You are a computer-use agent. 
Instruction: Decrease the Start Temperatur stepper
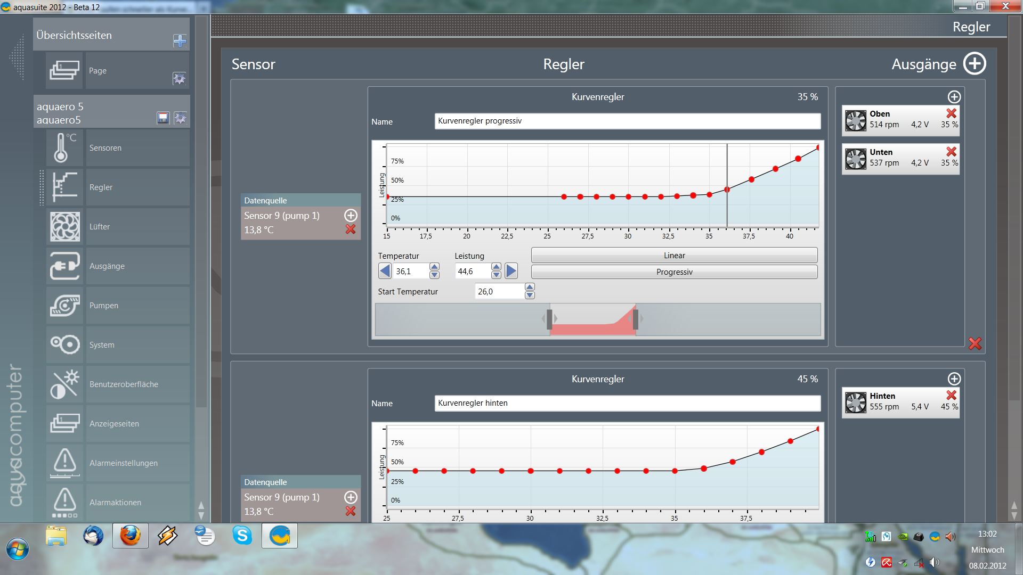pos(530,295)
